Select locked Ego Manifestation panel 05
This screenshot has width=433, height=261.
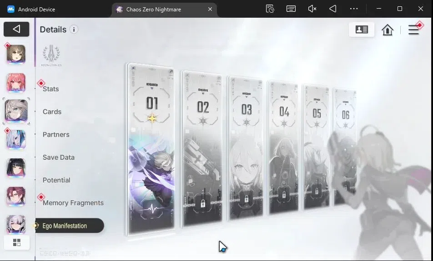pos(316,147)
